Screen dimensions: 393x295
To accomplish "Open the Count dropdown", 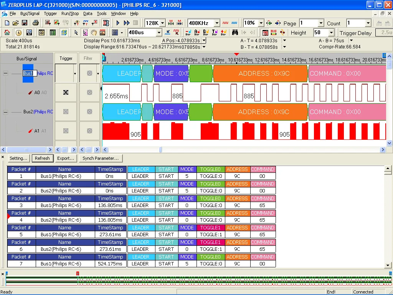I will 368,23.
